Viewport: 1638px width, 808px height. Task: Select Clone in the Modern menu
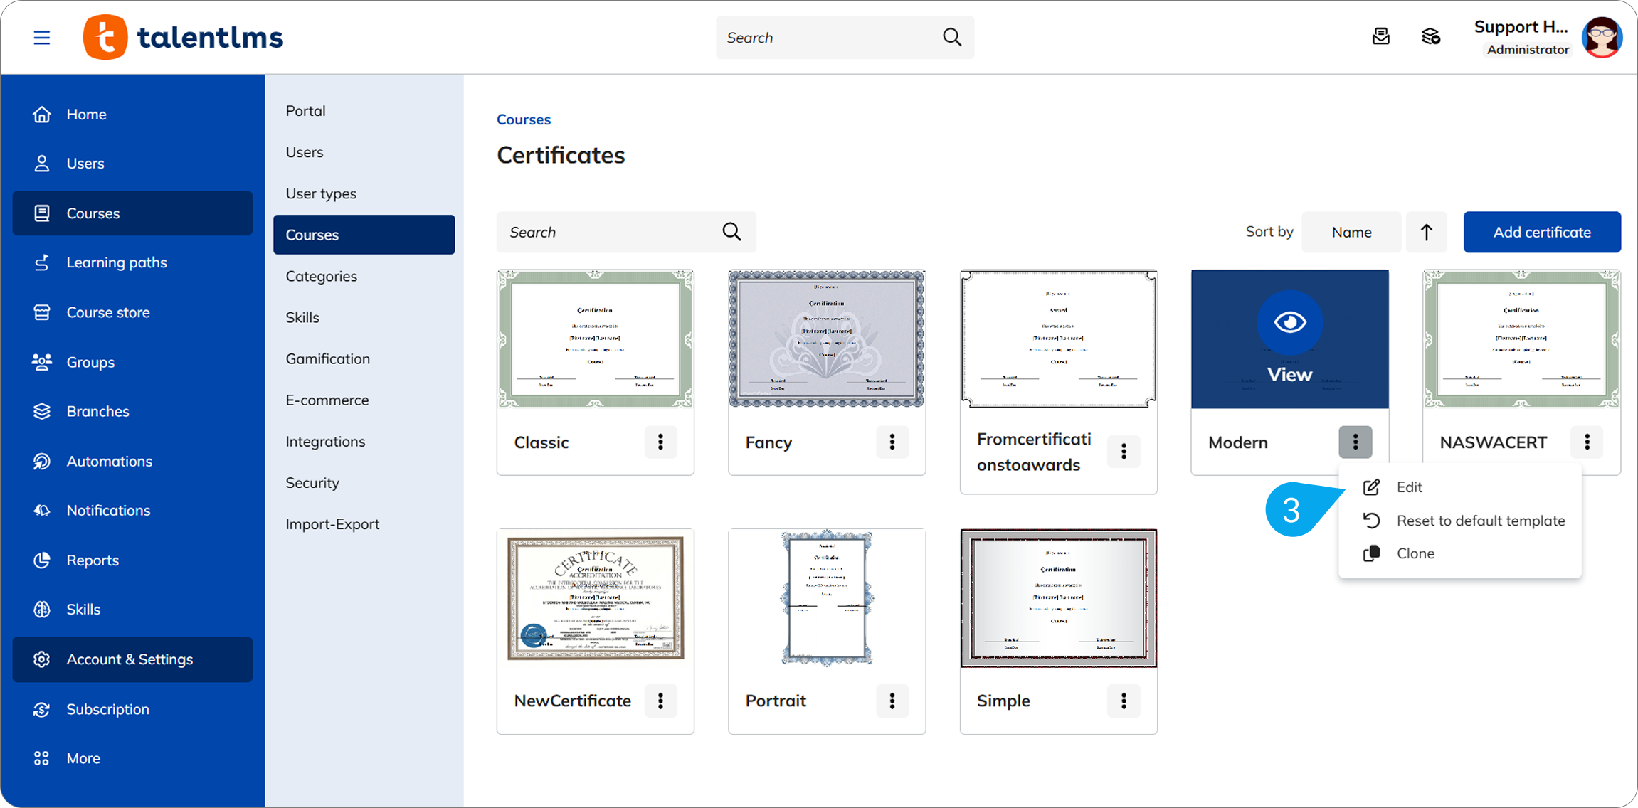[1415, 553]
